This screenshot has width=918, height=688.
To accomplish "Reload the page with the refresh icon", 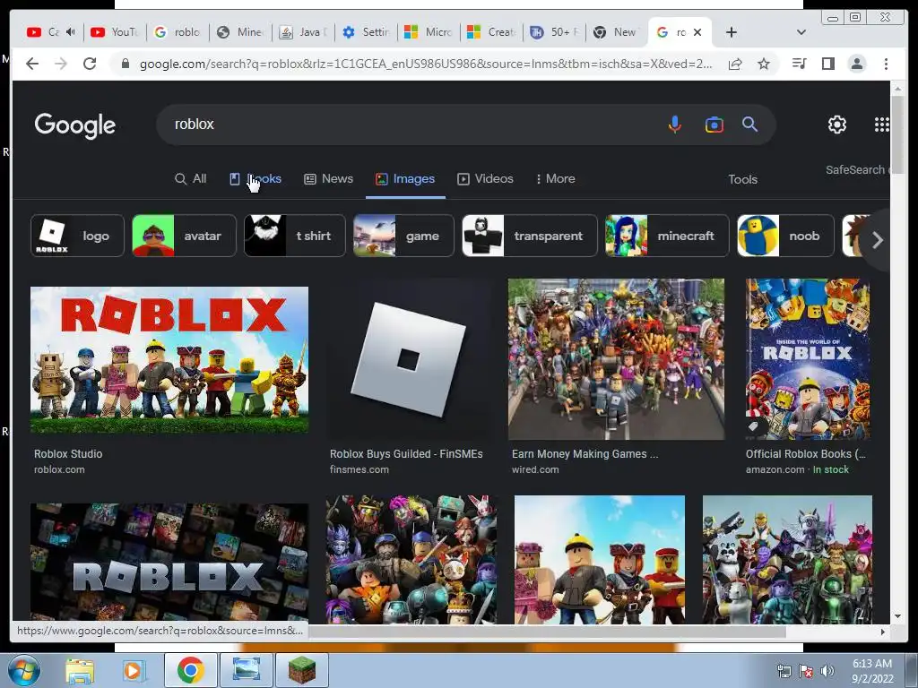I will [90, 64].
